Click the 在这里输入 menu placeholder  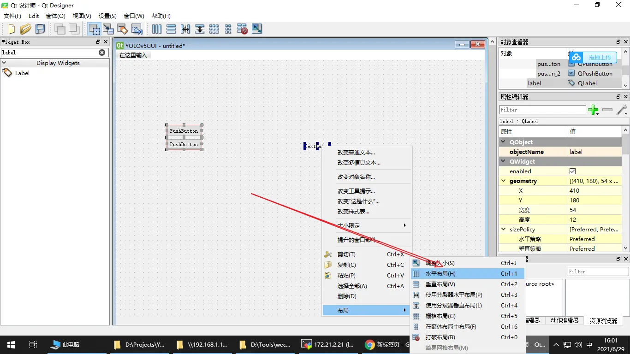(133, 55)
